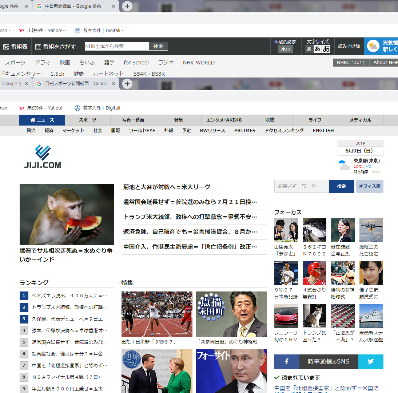Click JIJI 記事／キーワード search field
398x393 pixels.
pyautogui.click(x=302, y=186)
